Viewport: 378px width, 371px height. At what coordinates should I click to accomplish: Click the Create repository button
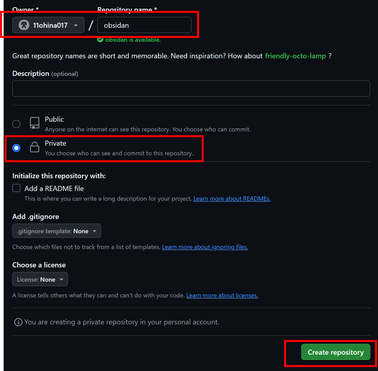pos(335,352)
